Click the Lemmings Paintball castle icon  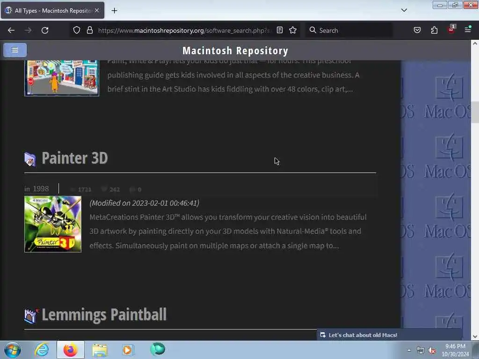click(x=31, y=316)
